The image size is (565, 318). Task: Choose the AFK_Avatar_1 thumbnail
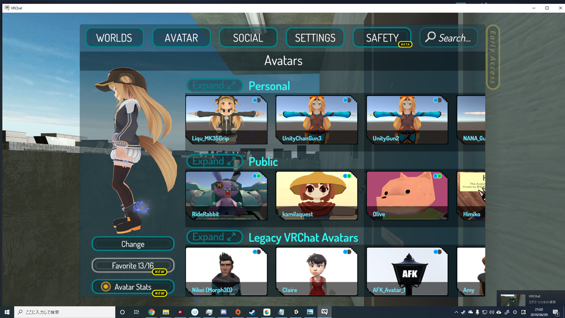pos(407,271)
